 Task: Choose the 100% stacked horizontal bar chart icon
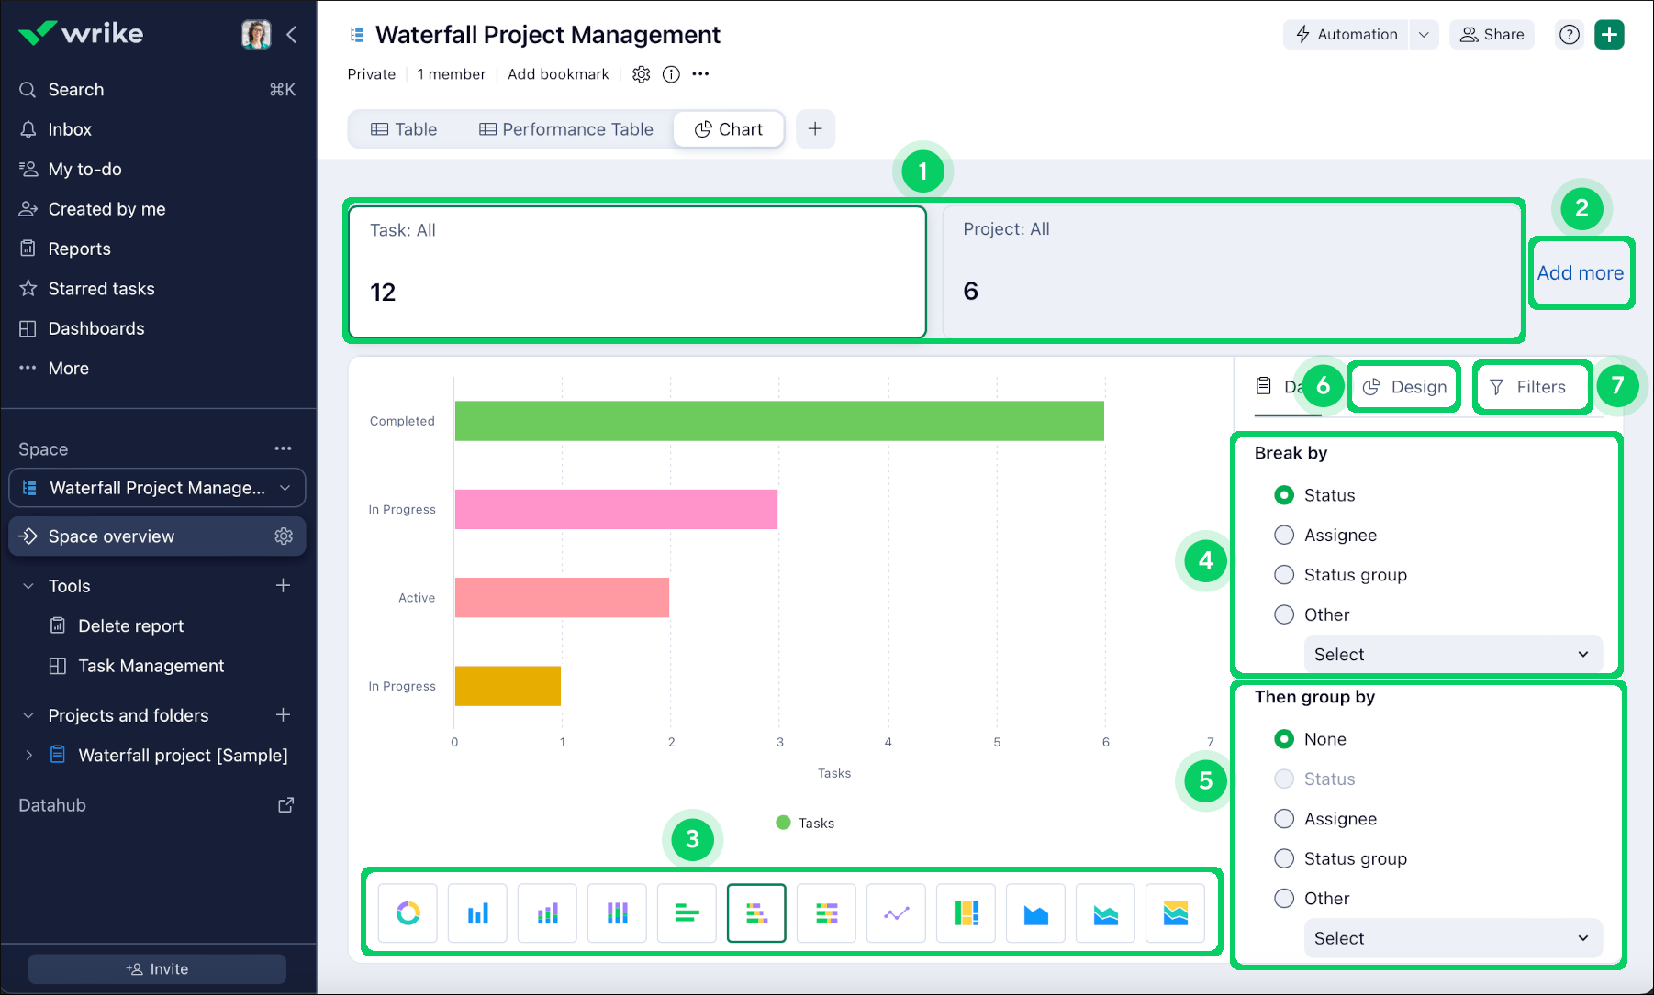pyautogui.click(x=827, y=913)
